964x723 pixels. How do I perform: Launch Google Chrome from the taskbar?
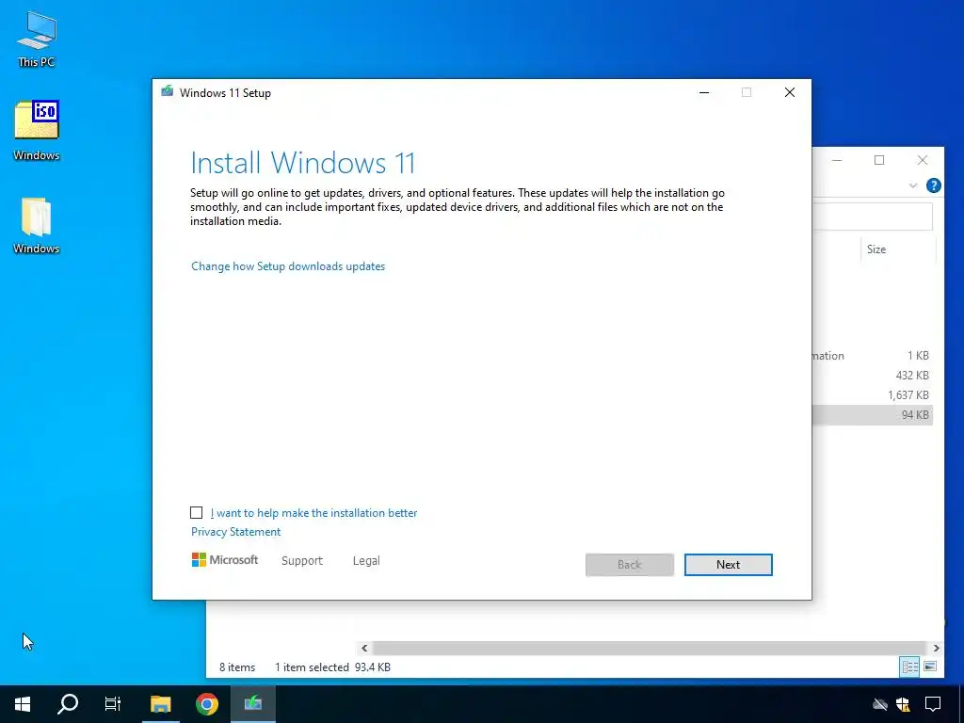(x=207, y=703)
